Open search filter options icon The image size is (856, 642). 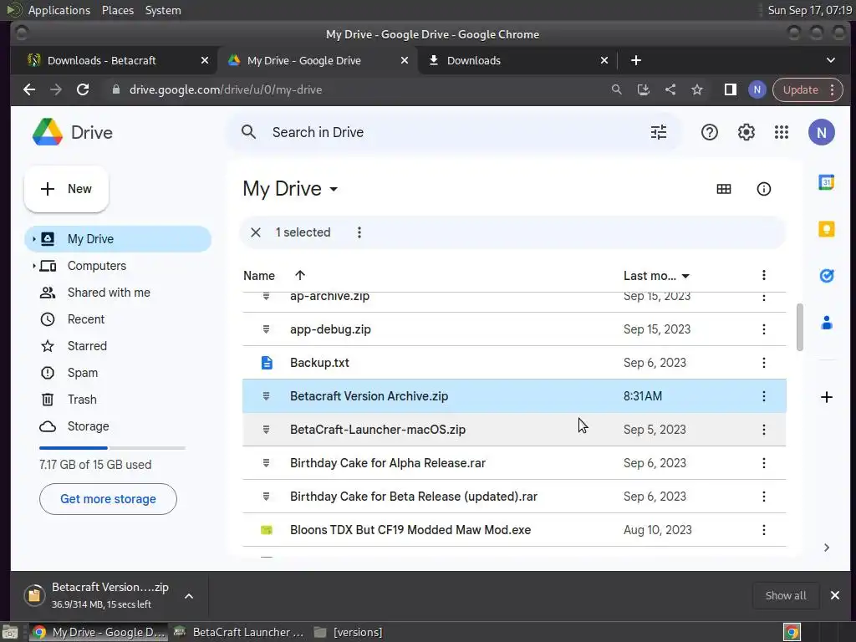[659, 132]
